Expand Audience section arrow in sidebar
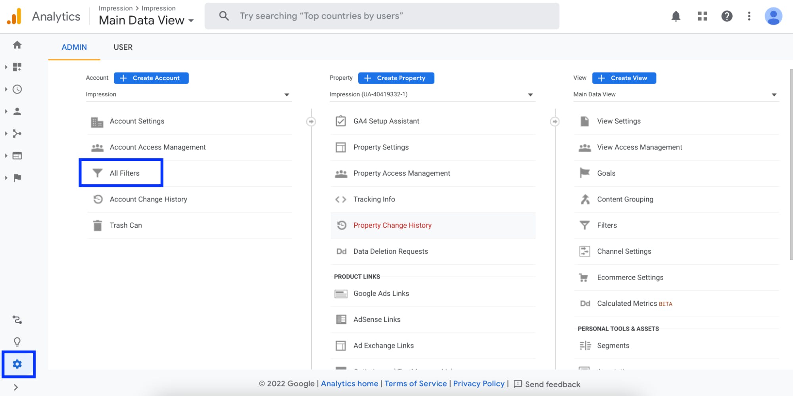This screenshot has height=396, width=793. tap(6, 111)
